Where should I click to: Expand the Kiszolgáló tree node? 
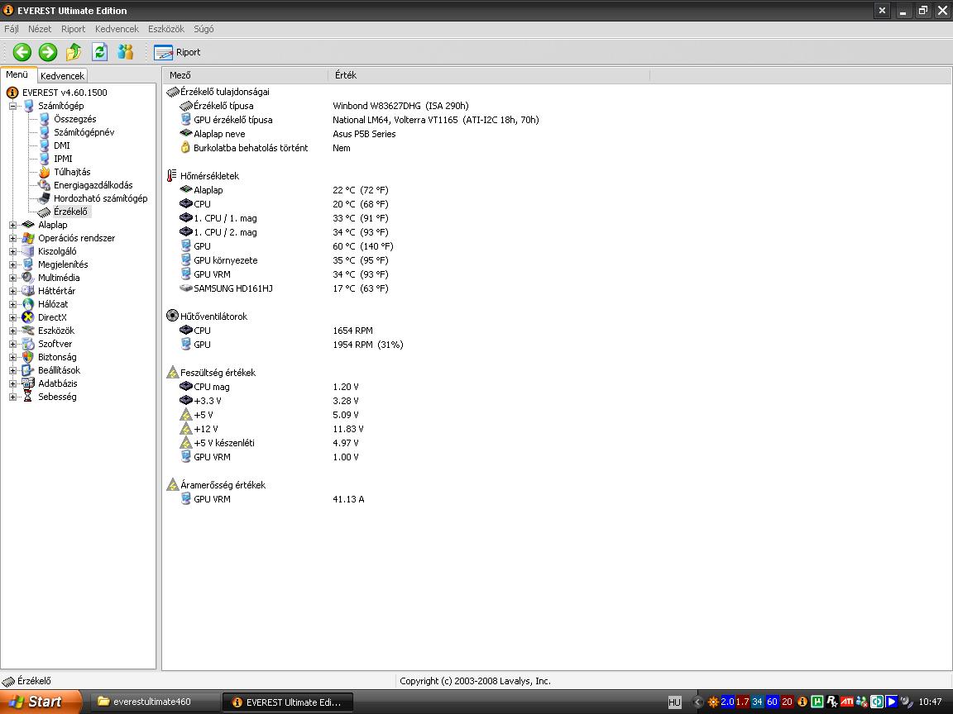pos(12,251)
